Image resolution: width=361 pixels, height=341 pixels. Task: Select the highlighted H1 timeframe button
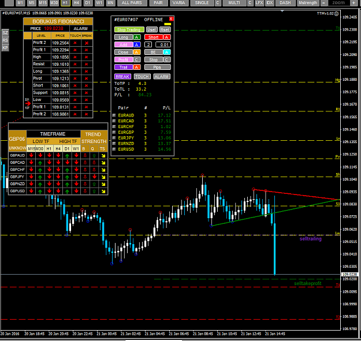click(65, 3)
